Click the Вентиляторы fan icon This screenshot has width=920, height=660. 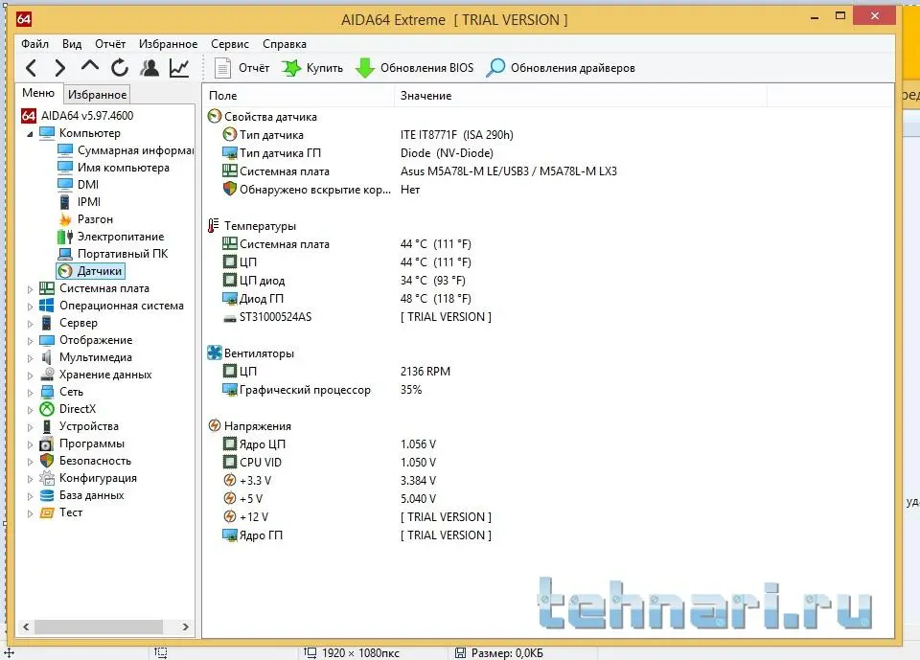pos(215,353)
